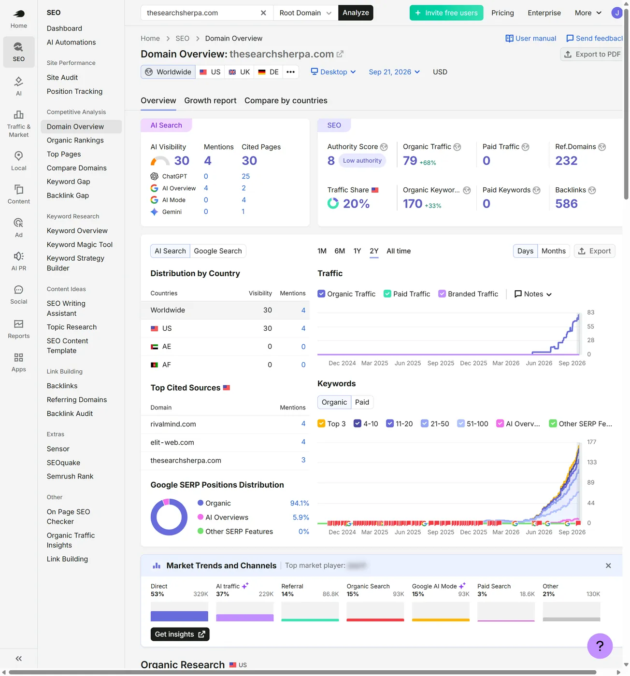630x676 pixels.
Task: Click the more countries ellipsis icon
Action: point(290,72)
